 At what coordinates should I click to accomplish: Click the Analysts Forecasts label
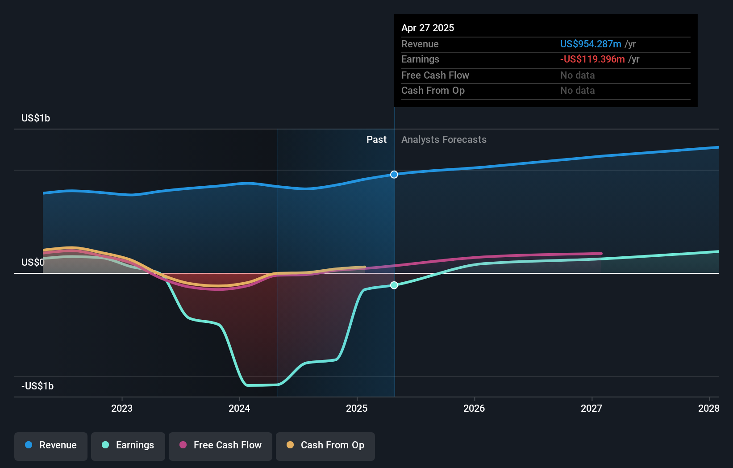[444, 139]
